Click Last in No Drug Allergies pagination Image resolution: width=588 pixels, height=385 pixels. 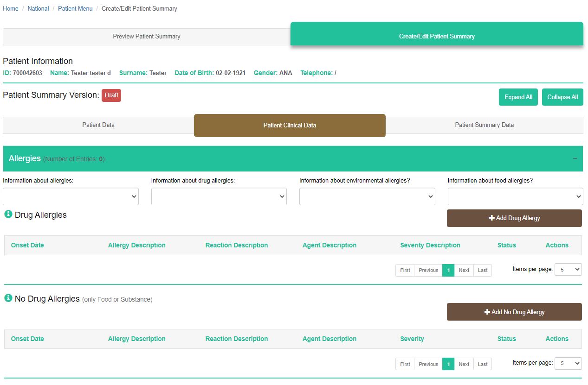pyautogui.click(x=482, y=364)
